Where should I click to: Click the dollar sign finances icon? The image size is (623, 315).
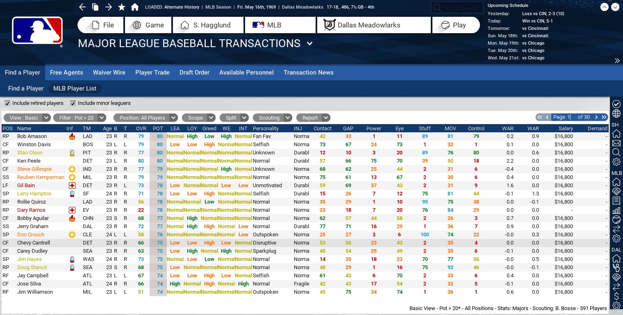point(616,296)
